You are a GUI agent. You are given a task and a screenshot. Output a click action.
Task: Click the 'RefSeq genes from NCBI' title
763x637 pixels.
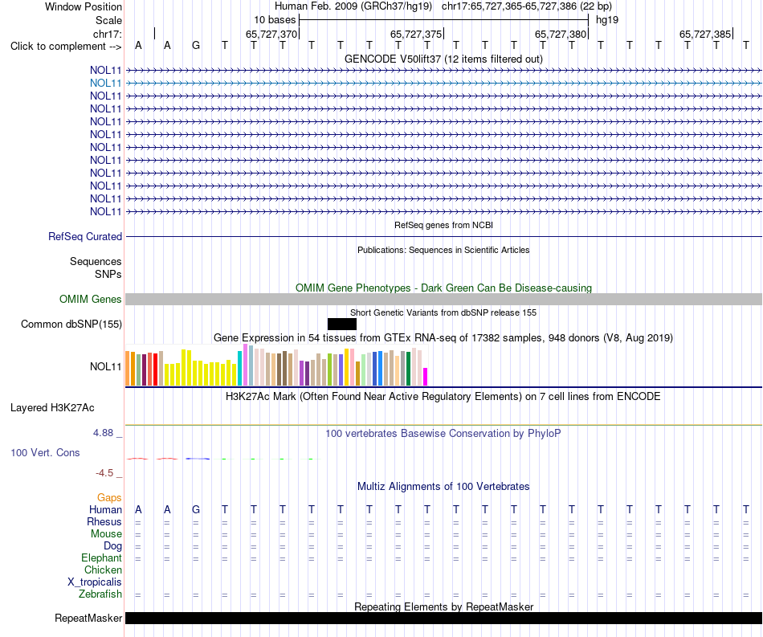click(x=443, y=225)
